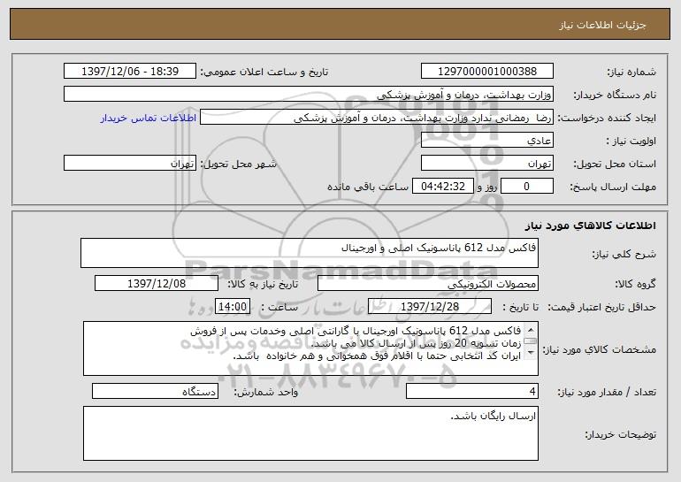Click the scroll down arrow in specifications box
This screenshot has height=482, width=681.
pyautogui.click(x=531, y=354)
